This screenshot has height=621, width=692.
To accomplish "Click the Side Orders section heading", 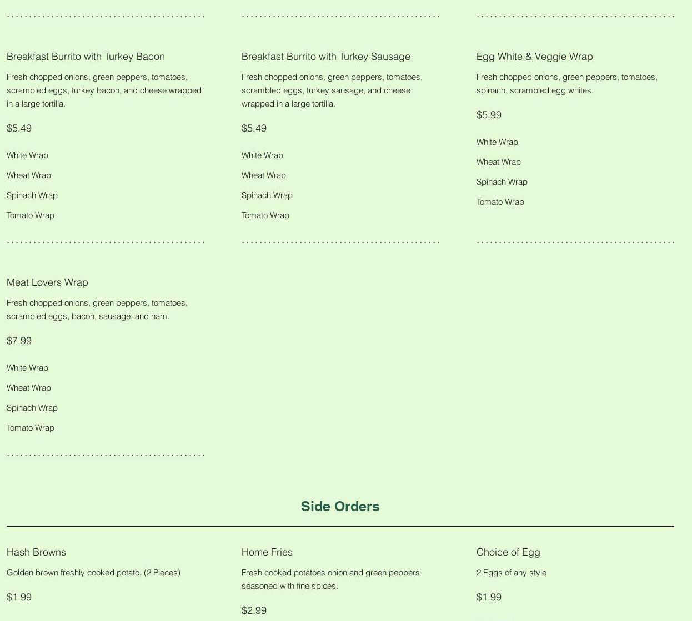I will click(340, 506).
